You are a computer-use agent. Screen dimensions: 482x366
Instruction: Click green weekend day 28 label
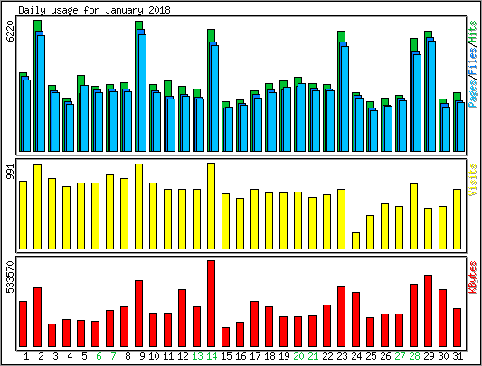(414, 356)
